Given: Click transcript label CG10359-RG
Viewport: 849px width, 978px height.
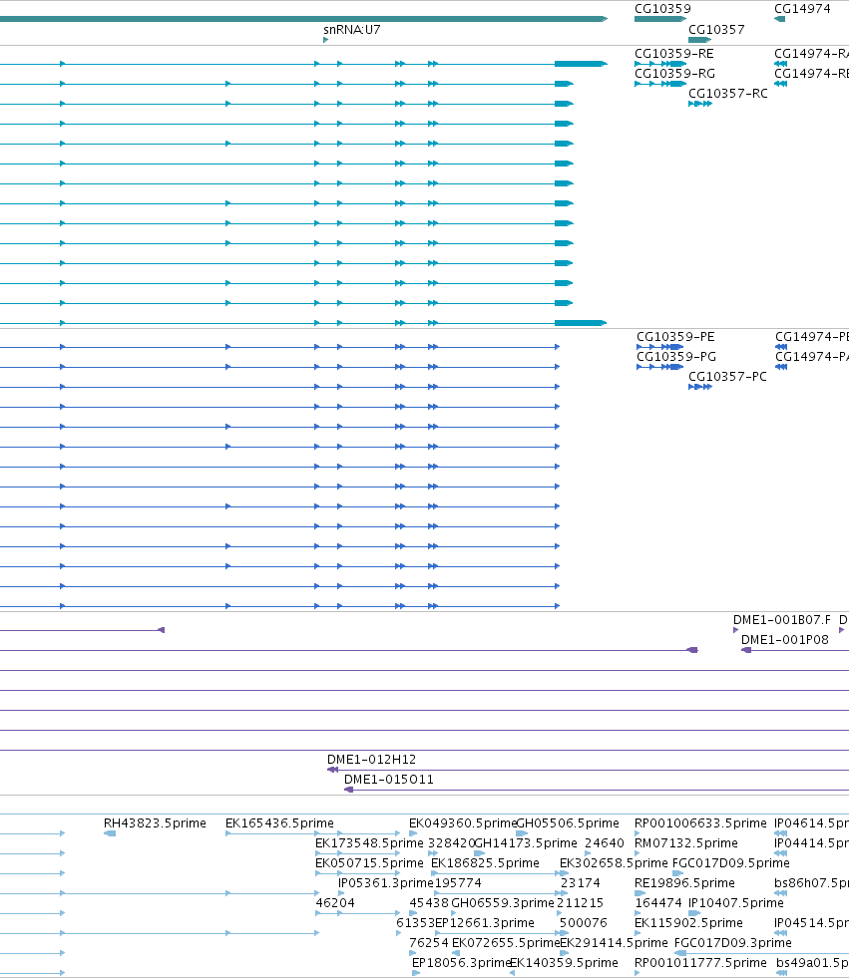Looking at the screenshot, I should tap(674, 74).
